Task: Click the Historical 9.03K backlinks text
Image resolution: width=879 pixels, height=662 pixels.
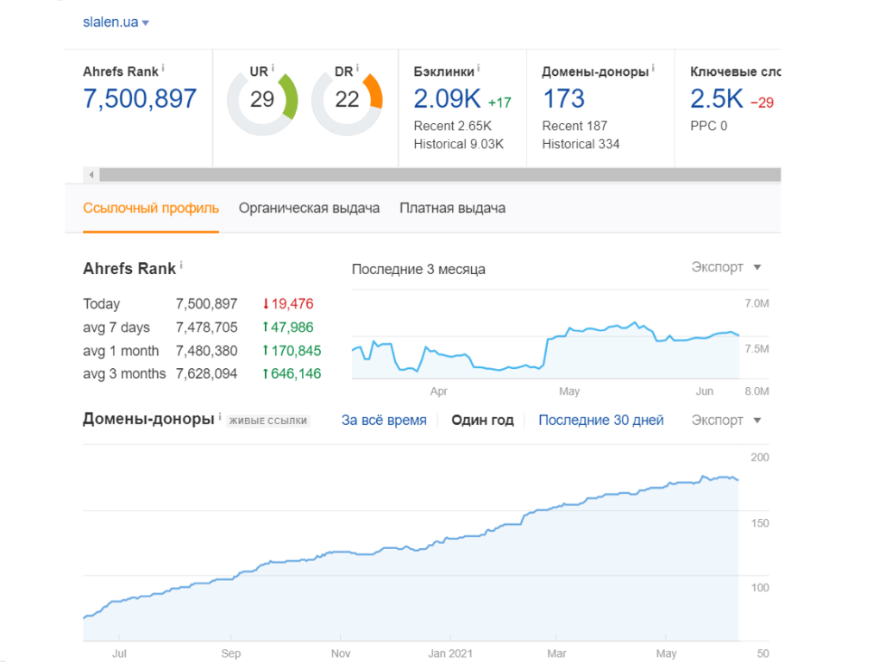Action: tap(459, 145)
